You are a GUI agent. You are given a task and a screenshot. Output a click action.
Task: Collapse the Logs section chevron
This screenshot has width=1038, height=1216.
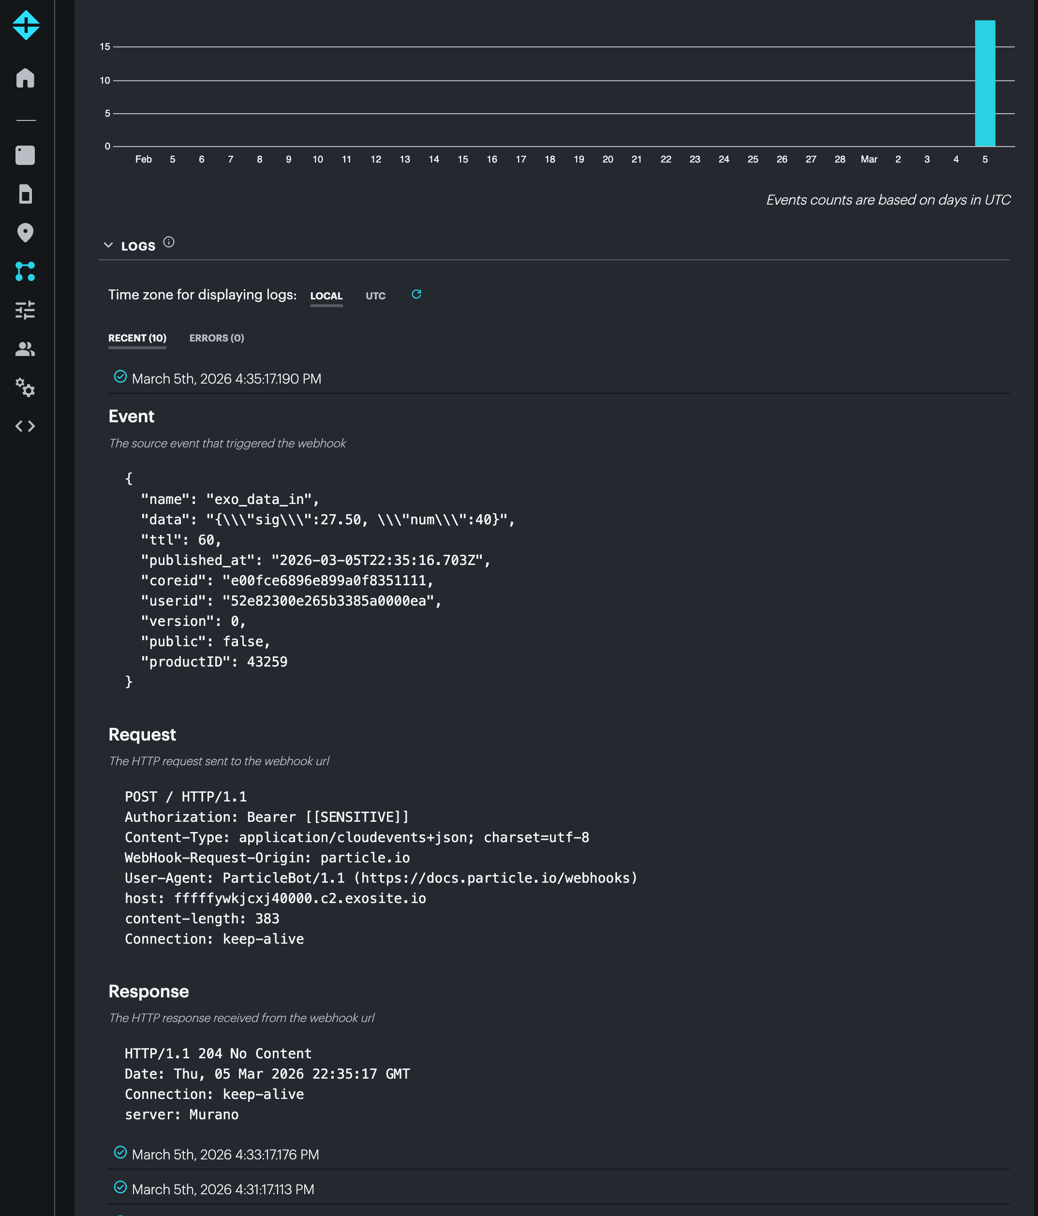[x=108, y=245]
